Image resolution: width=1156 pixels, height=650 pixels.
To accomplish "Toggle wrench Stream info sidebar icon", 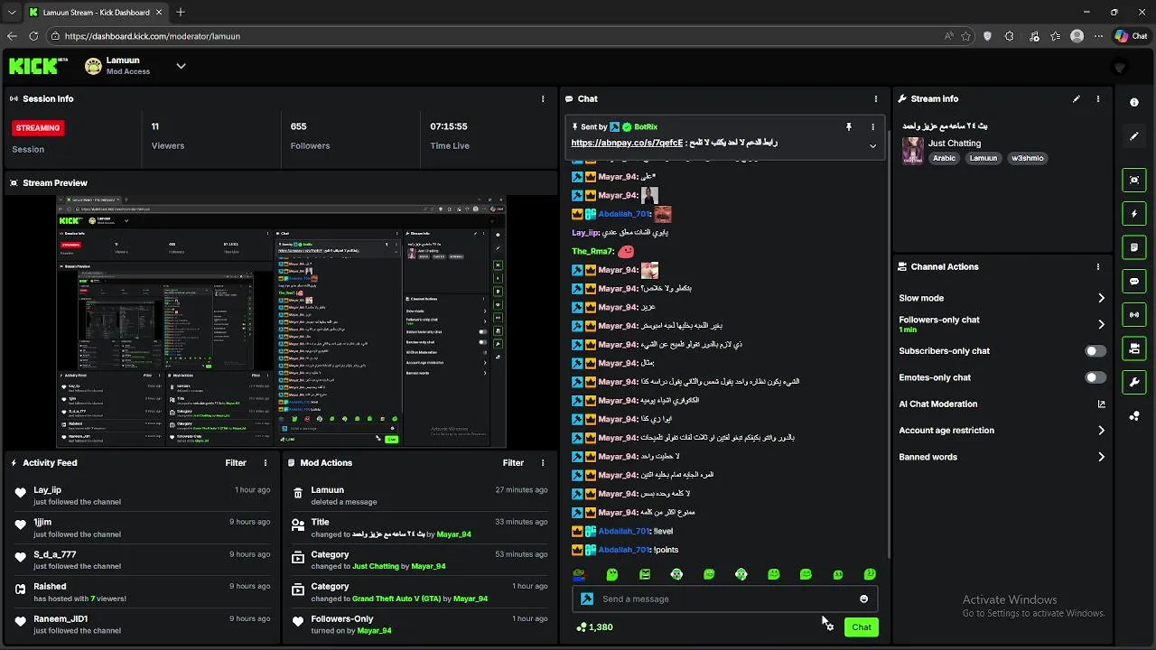I will (1134, 383).
